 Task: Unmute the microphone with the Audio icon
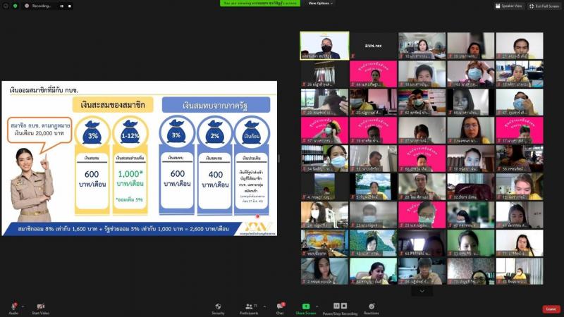pyautogui.click(x=13, y=309)
